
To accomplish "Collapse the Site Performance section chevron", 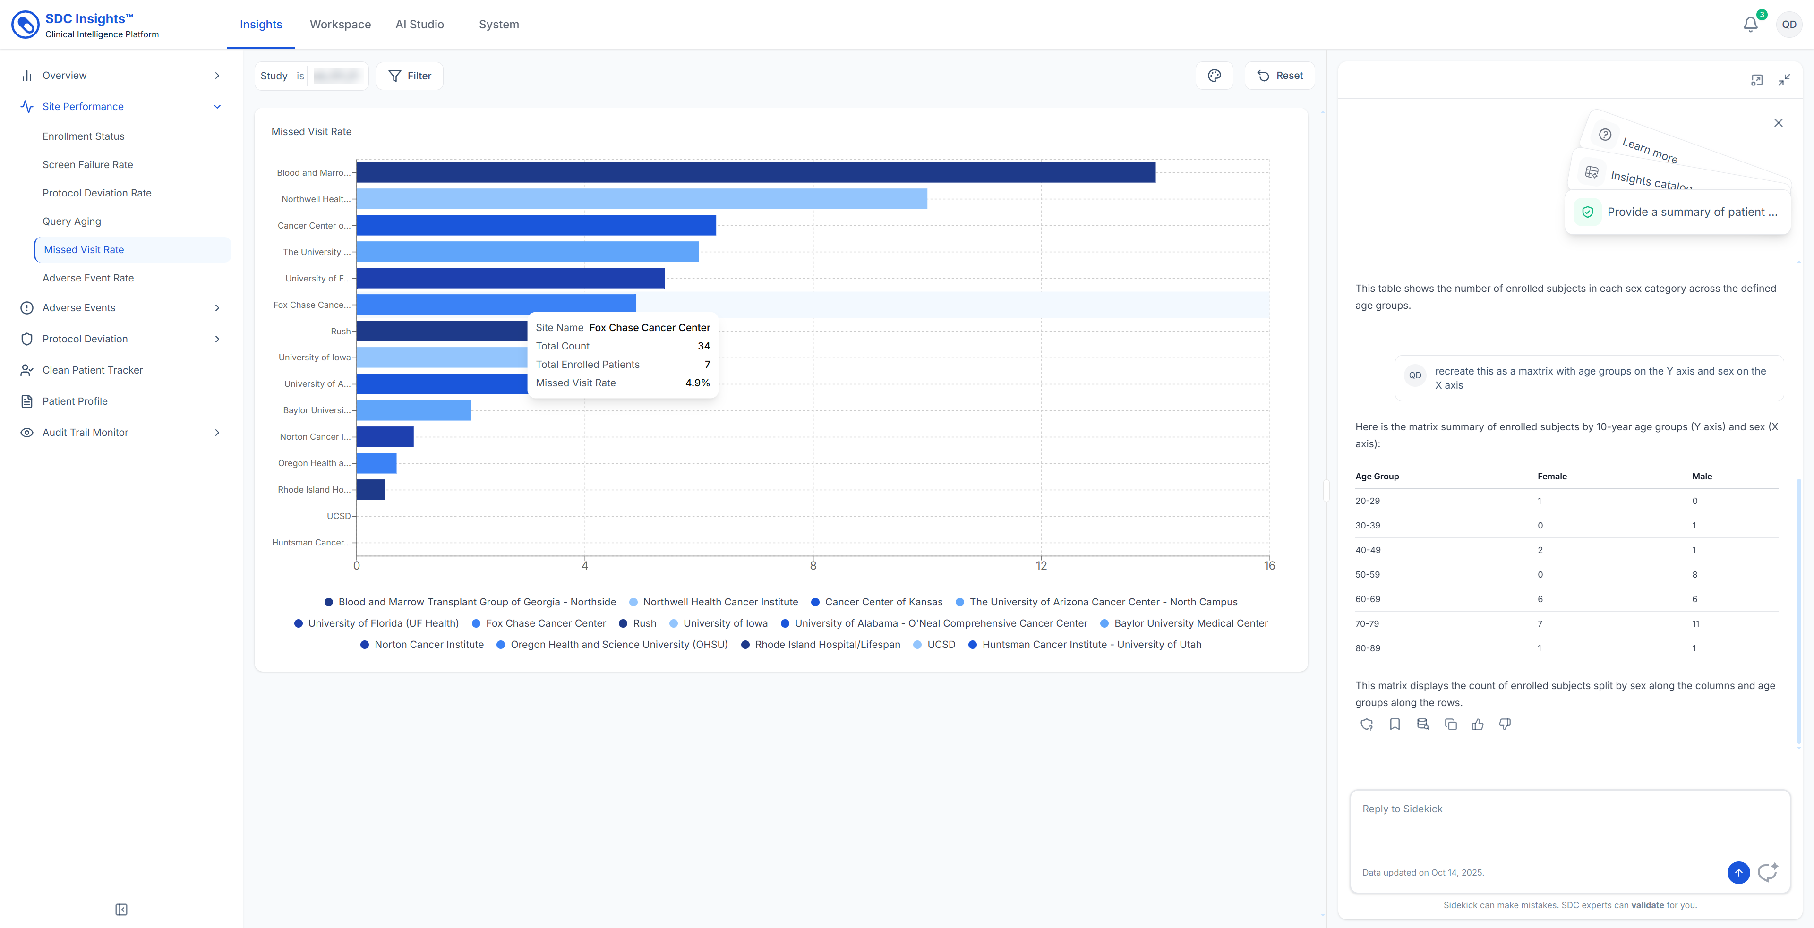I will [x=217, y=106].
